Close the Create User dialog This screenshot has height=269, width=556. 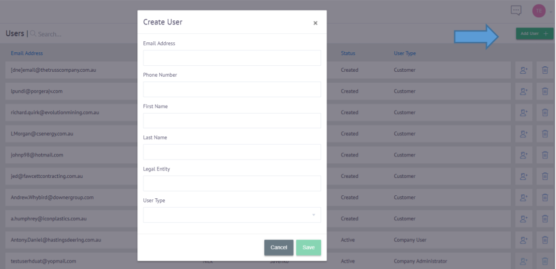pyautogui.click(x=315, y=23)
